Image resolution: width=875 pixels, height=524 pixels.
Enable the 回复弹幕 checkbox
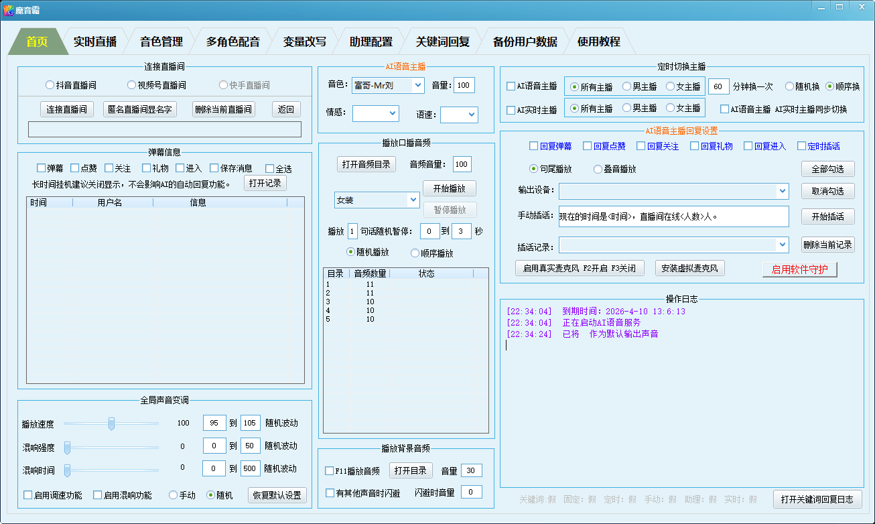(x=533, y=146)
